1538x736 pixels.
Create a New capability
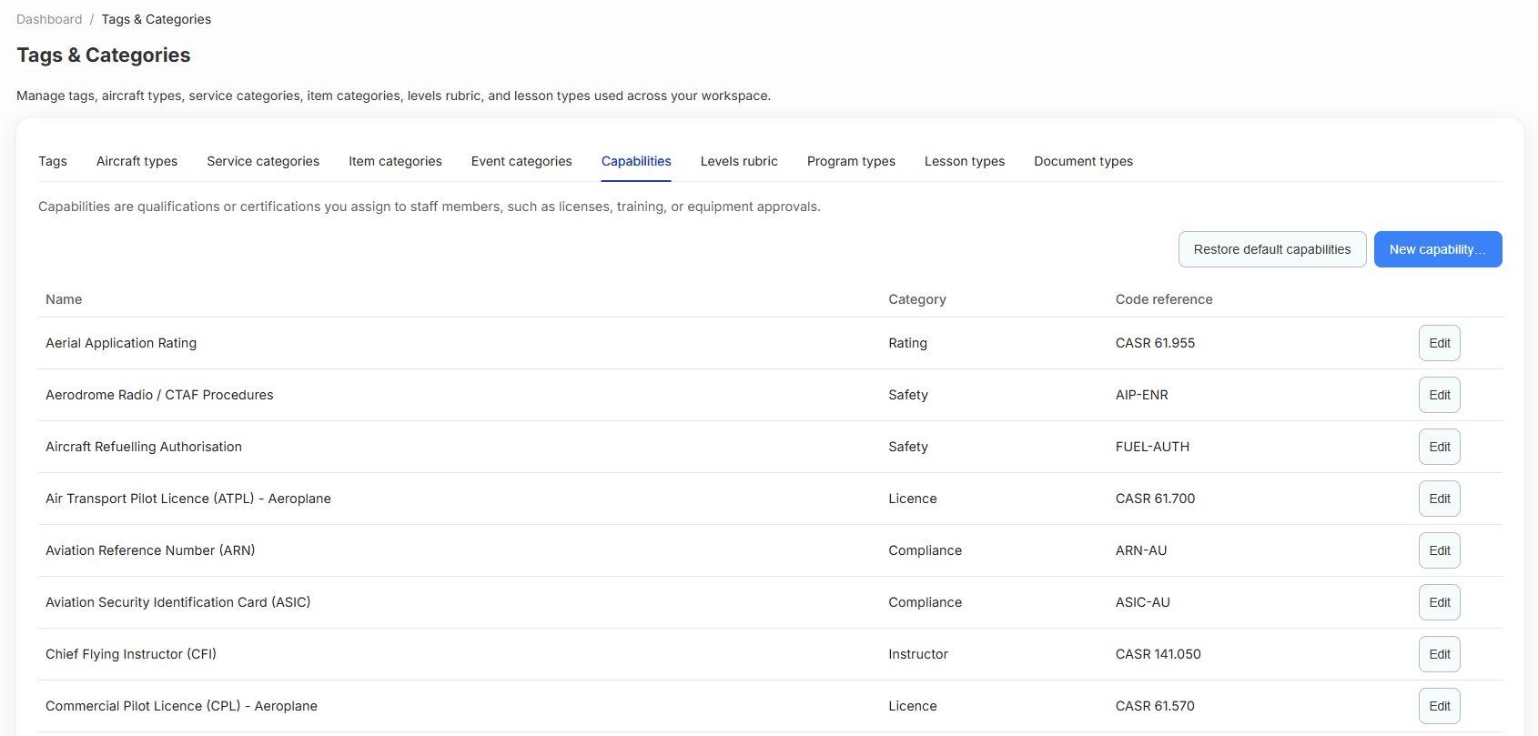(1438, 249)
